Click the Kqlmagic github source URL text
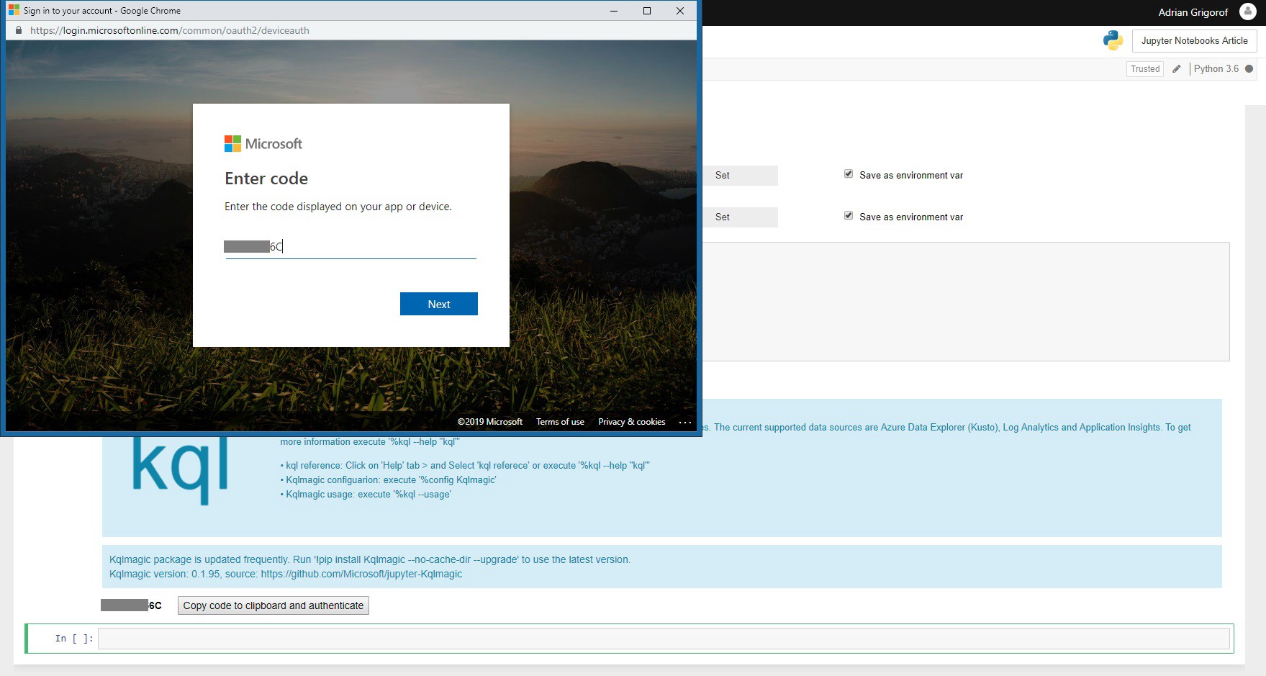 coord(361,574)
